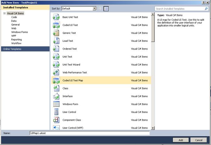Select the Generic Test label
Image resolution: width=211 pixels, height=145 pixels.
(69, 33)
